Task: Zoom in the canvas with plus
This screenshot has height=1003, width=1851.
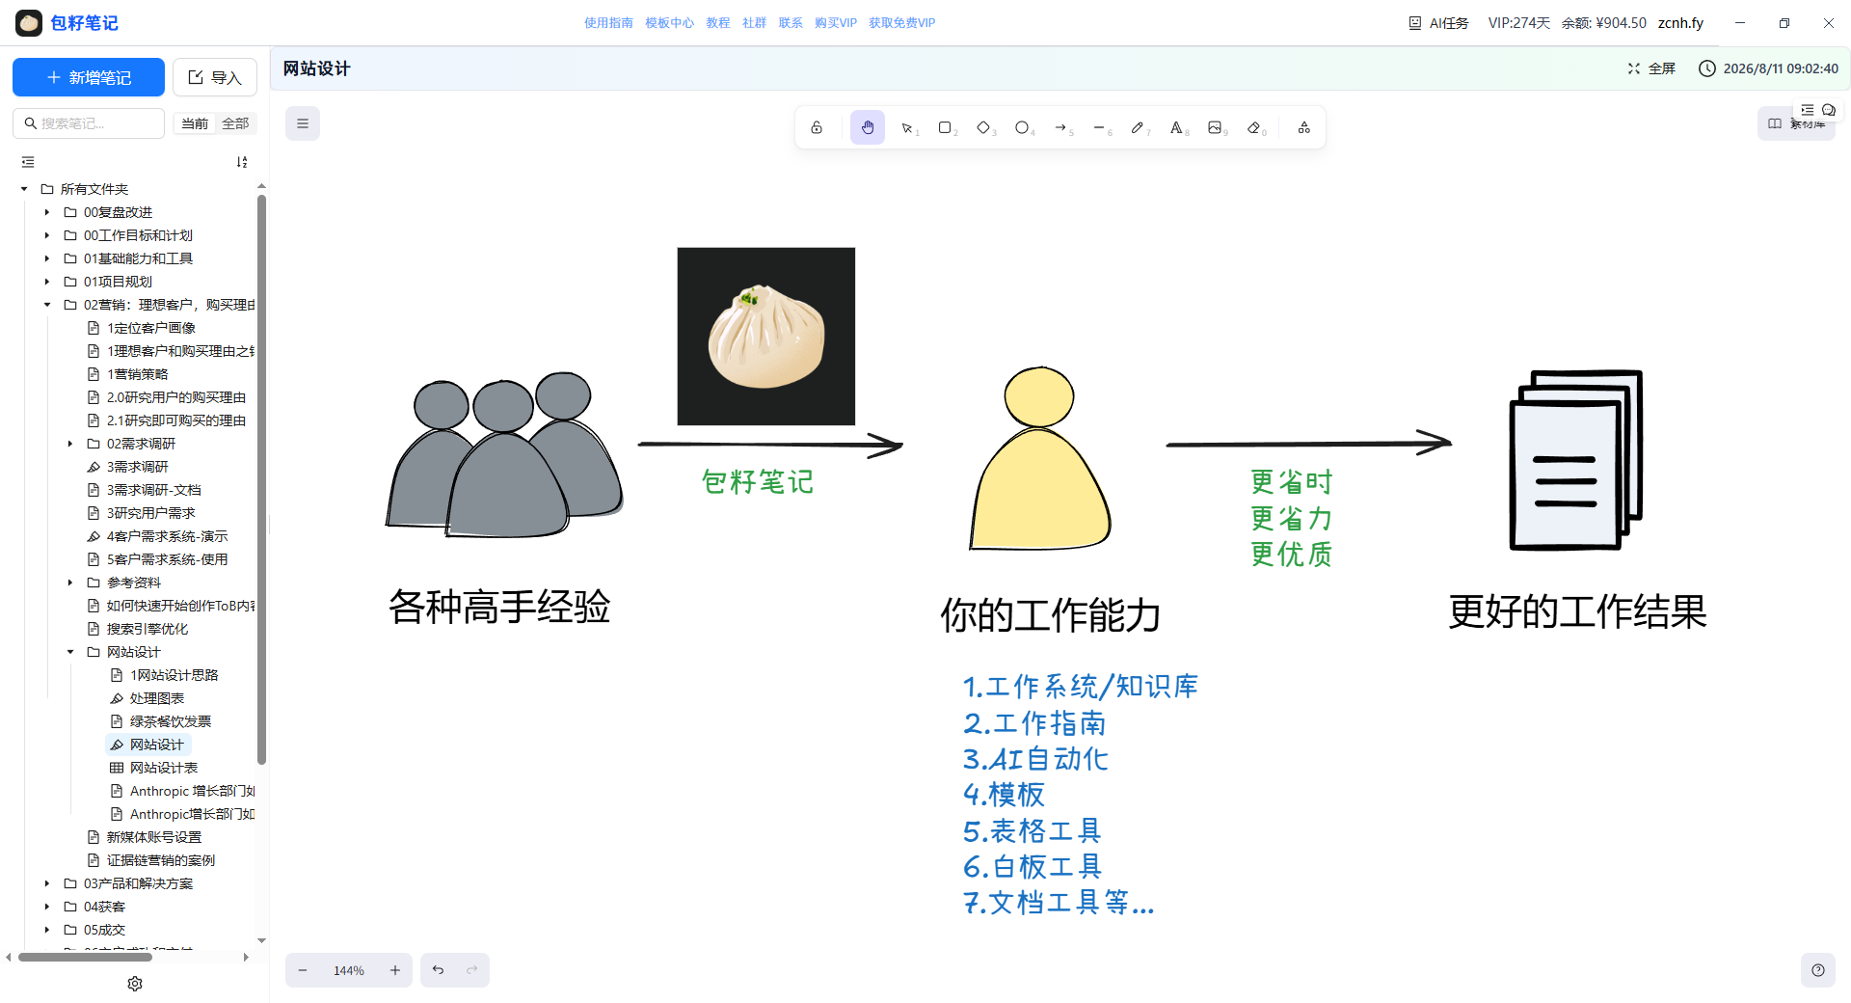Action: pos(395,970)
